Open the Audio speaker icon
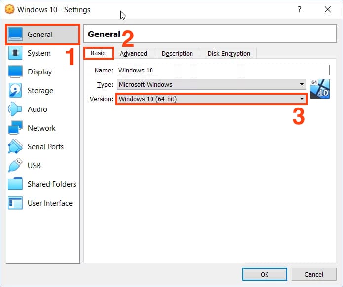Viewport: 343px width, 287px height. pyautogui.click(x=16, y=109)
